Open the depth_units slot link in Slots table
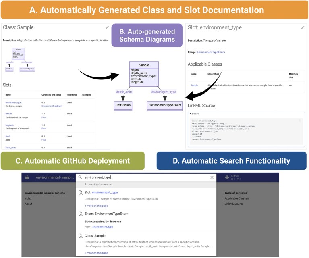309x258 pixels. pyautogui.click(x=11, y=148)
